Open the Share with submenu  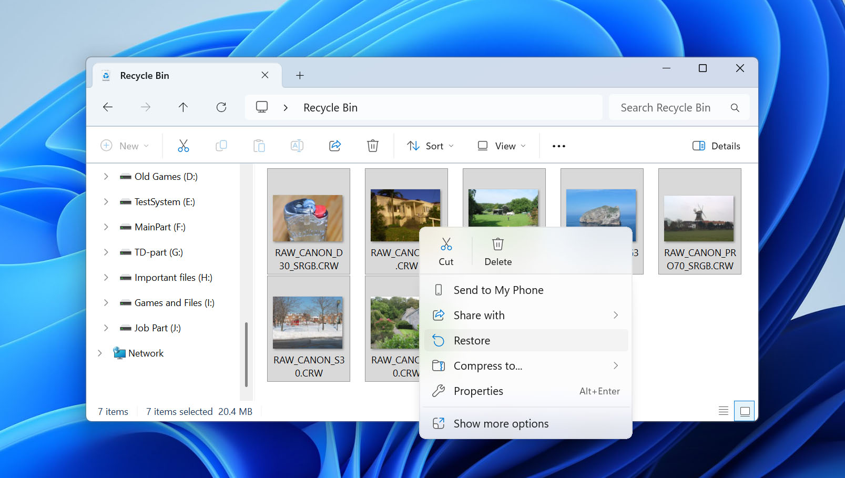point(526,315)
